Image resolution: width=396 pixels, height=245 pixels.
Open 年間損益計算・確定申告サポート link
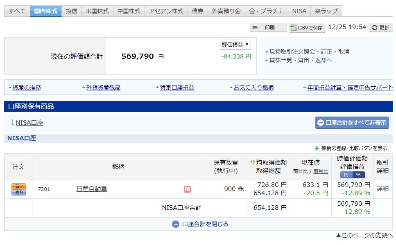point(350,88)
